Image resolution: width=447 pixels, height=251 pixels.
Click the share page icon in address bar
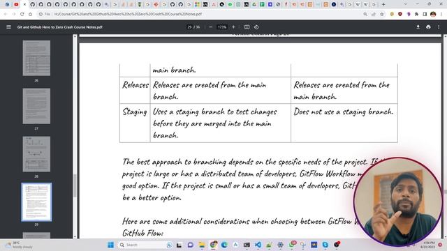tap(374, 14)
